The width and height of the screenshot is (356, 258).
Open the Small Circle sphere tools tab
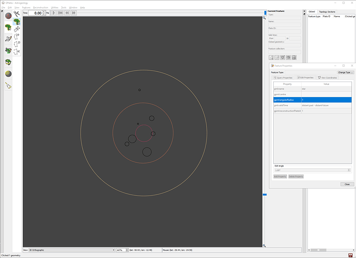(x=8, y=74)
